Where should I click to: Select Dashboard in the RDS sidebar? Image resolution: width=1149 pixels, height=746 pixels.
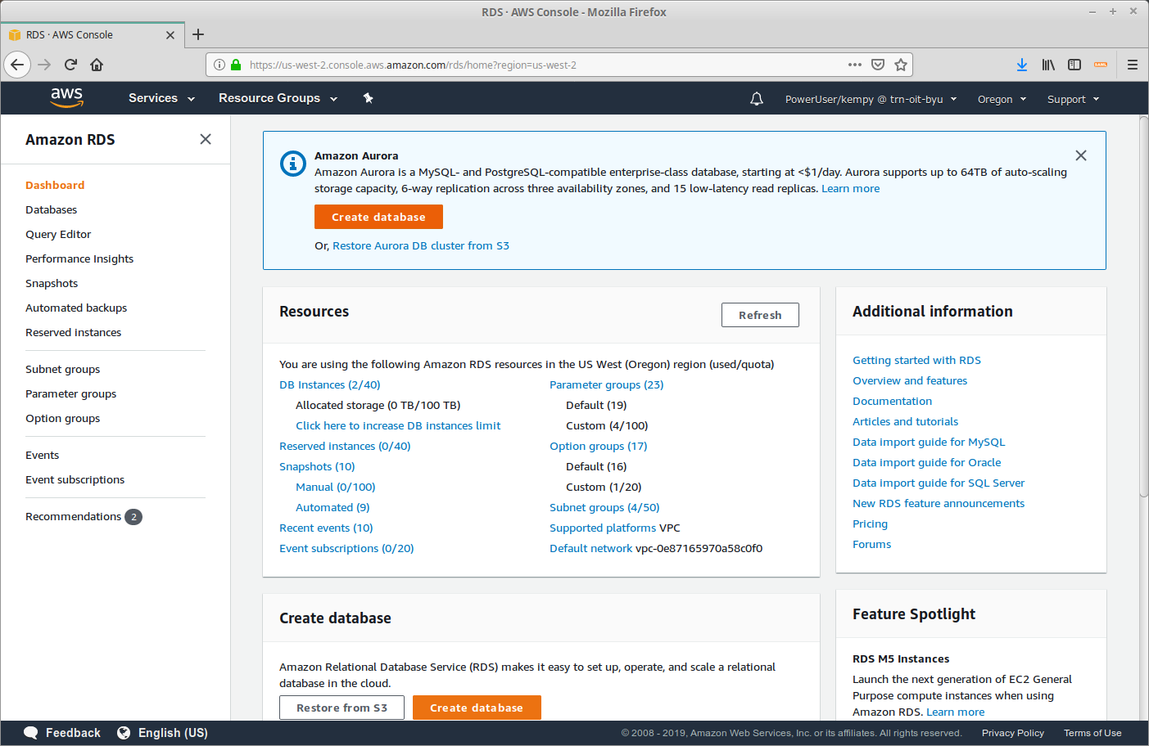point(55,186)
